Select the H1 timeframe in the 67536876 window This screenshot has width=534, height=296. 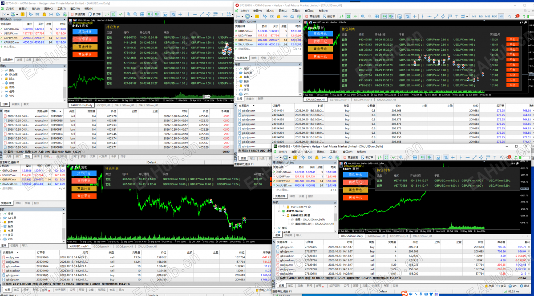501,16
